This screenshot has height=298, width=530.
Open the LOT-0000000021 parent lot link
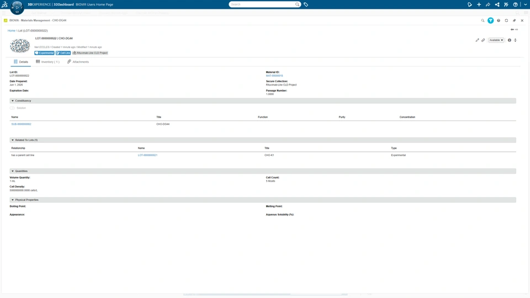[147, 155]
